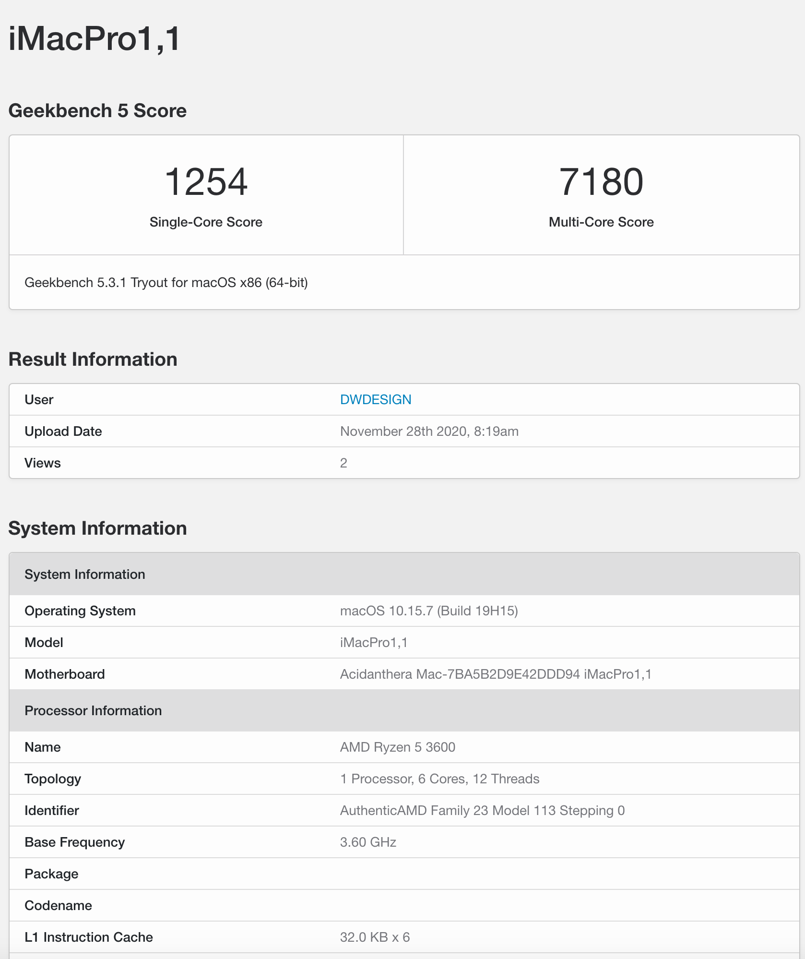Click the Single-Core Score label
Screen dimensions: 805x959
tap(206, 222)
